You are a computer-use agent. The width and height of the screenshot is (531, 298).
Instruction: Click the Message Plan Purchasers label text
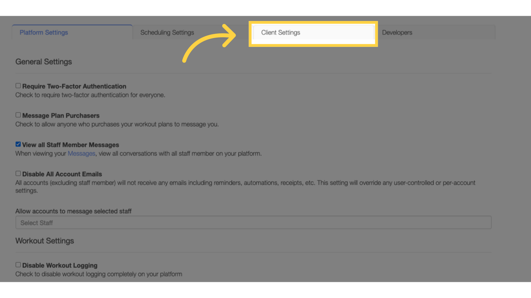click(x=60, y=115)
